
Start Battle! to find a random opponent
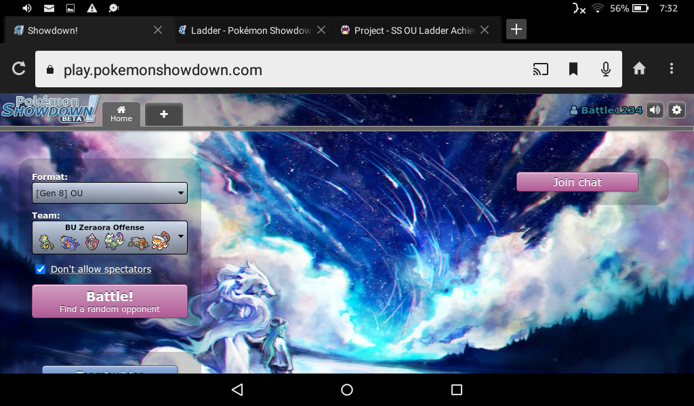(x=110, y=301)
